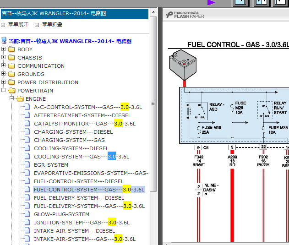289x245 pixels.
Task: Click the purple play arrow in top bar
Action: tap(212, 3)
